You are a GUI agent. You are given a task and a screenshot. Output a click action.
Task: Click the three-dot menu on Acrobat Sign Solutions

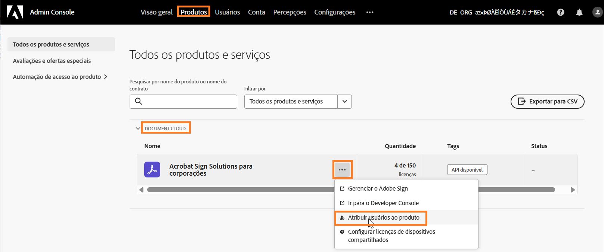(x=342, y=169)
